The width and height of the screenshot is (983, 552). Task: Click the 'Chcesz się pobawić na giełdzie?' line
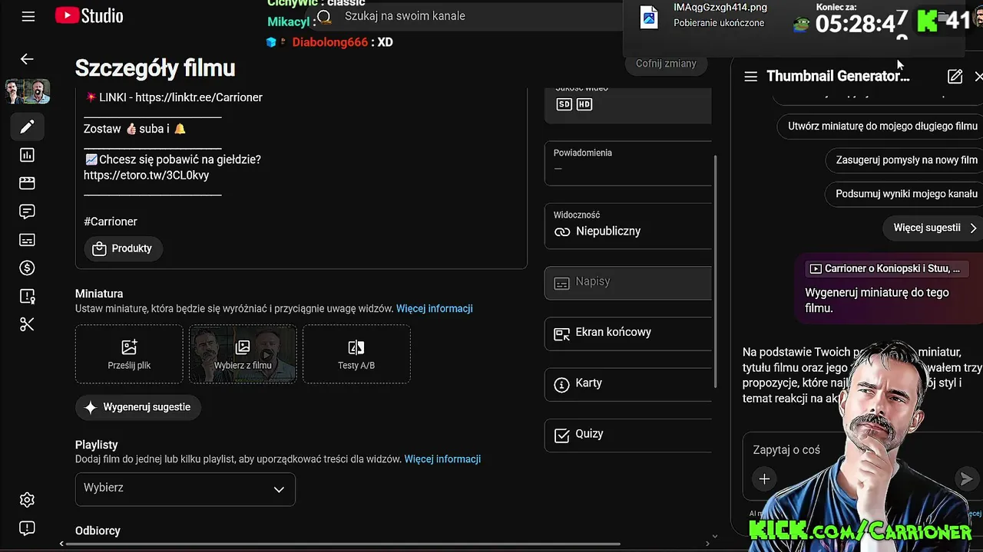(173, 159)
